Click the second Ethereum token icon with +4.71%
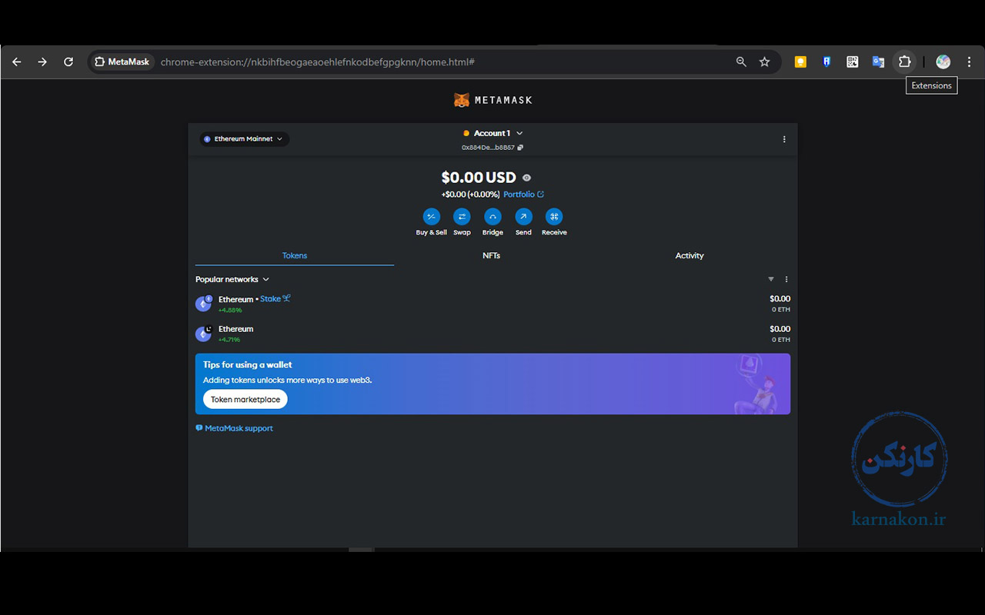 click(x=203, y=334)
